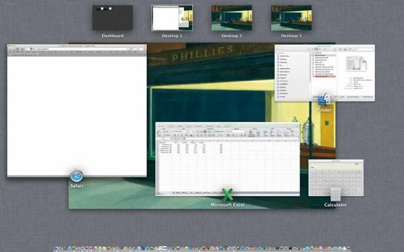Select the Excel spreadsheet window preview
The height and width of the screenshot is (252, 404).
pyautogui.click(x=227, y=159)
